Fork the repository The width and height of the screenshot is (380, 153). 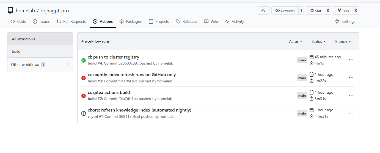343,11
